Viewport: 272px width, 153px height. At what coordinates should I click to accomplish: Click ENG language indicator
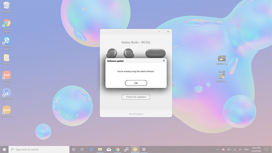(246, 149)
